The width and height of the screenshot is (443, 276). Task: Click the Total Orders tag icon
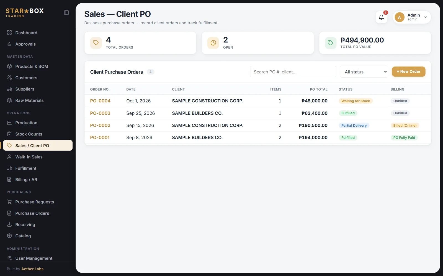[96, 43]
